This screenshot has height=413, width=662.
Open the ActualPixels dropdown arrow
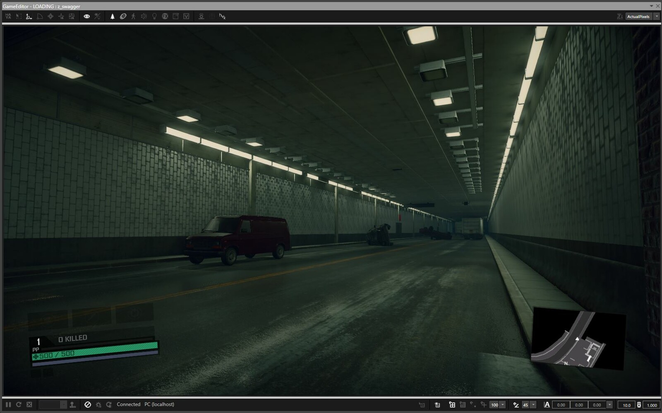(x=657, y=17)
